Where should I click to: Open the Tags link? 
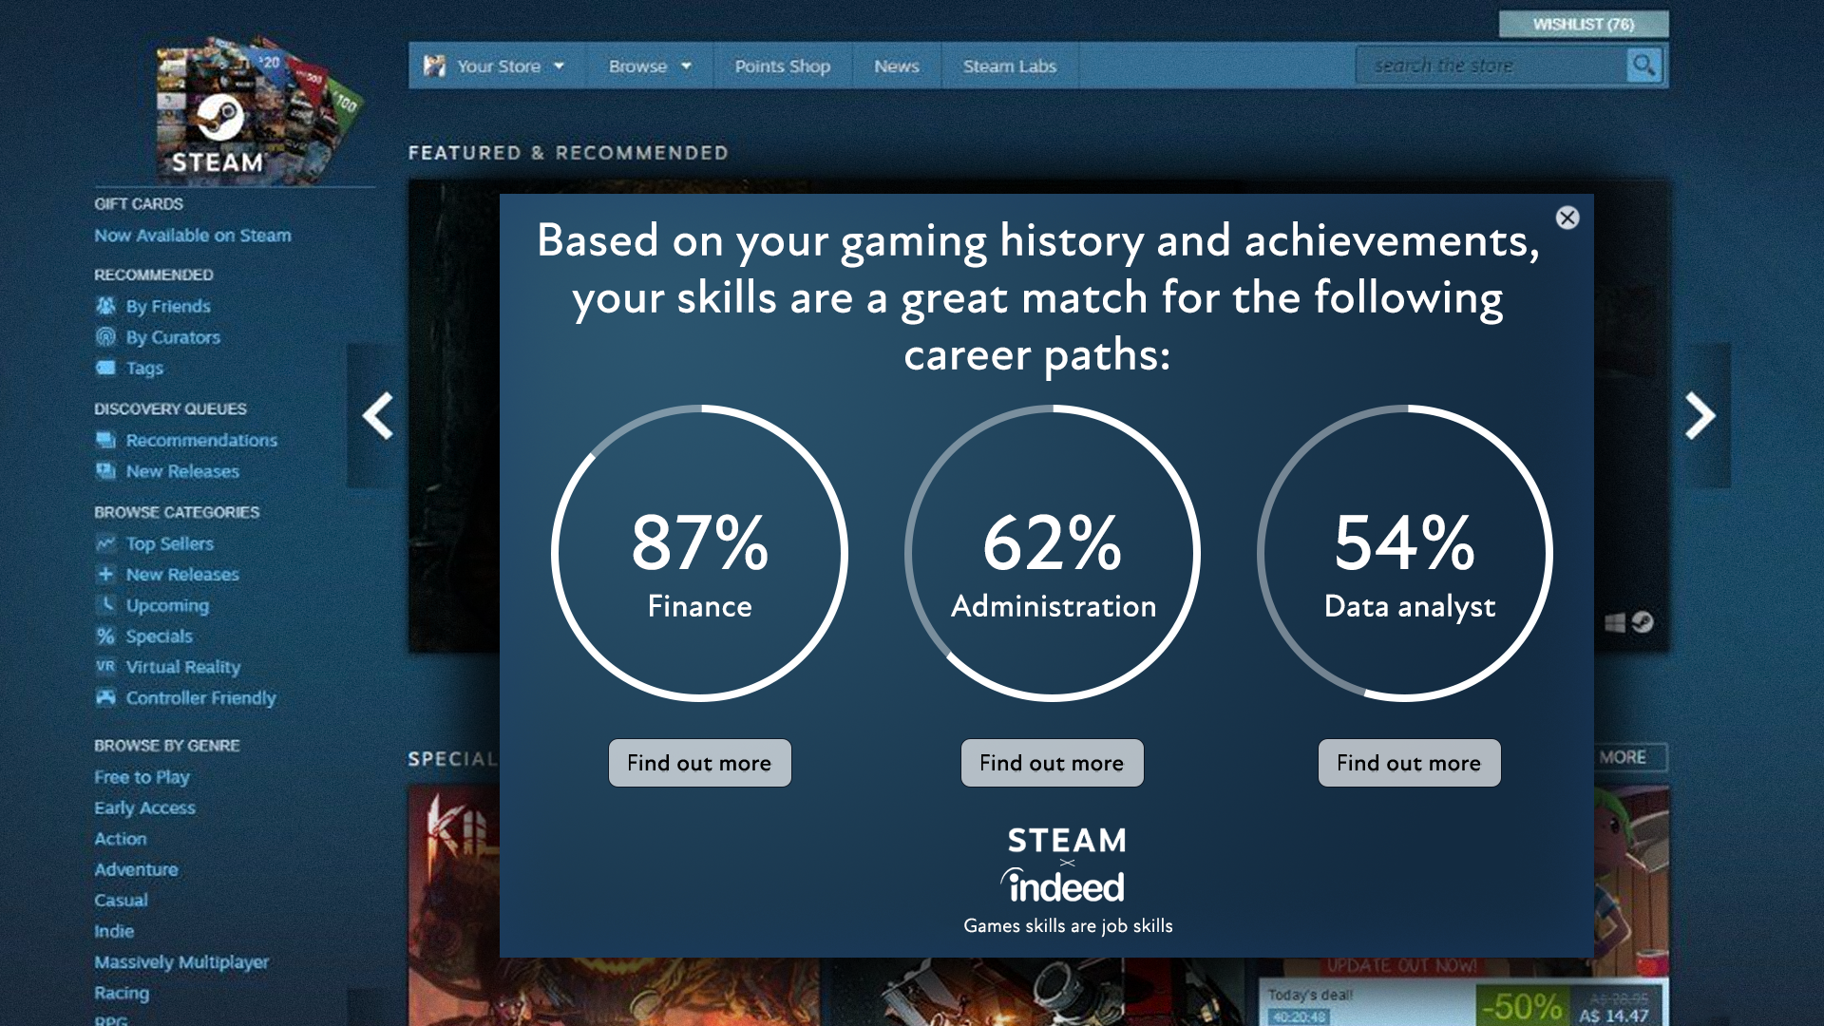[144, 368]
